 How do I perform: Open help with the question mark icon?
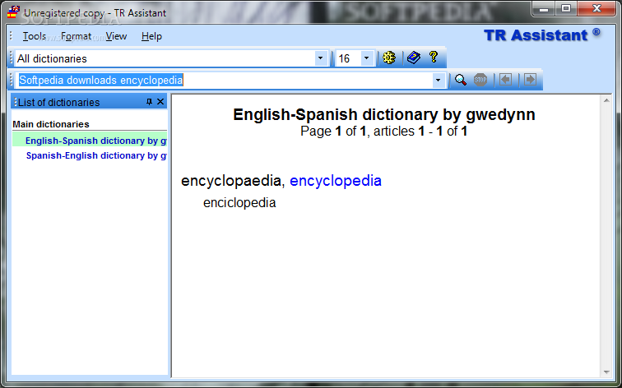click(x=434, y=58)
